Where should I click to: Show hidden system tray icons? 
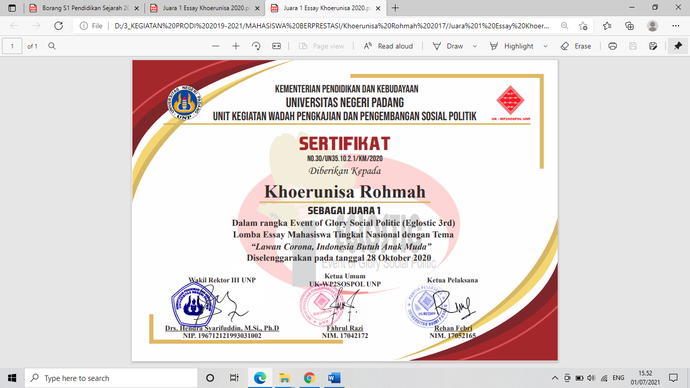555,378
